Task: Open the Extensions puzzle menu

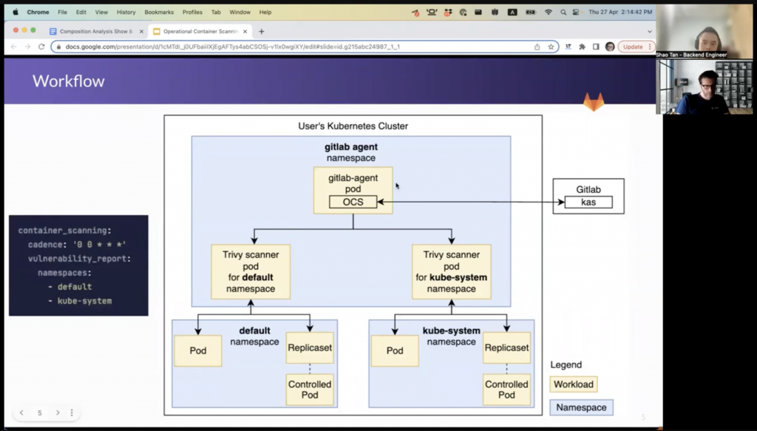Action: (583, 47)
